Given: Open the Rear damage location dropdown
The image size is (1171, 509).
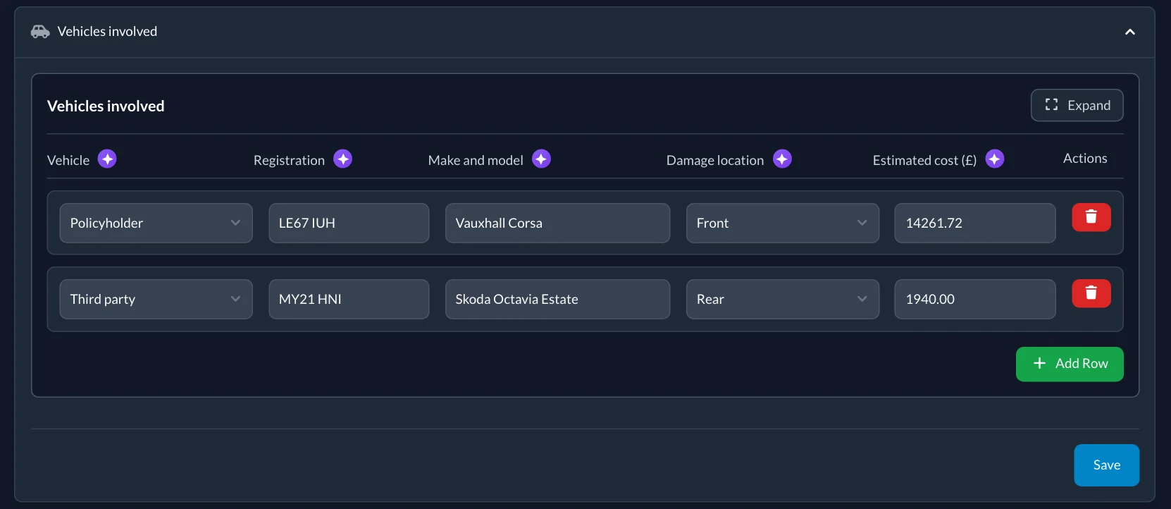Looking at the screenshot, I should 783,299.
